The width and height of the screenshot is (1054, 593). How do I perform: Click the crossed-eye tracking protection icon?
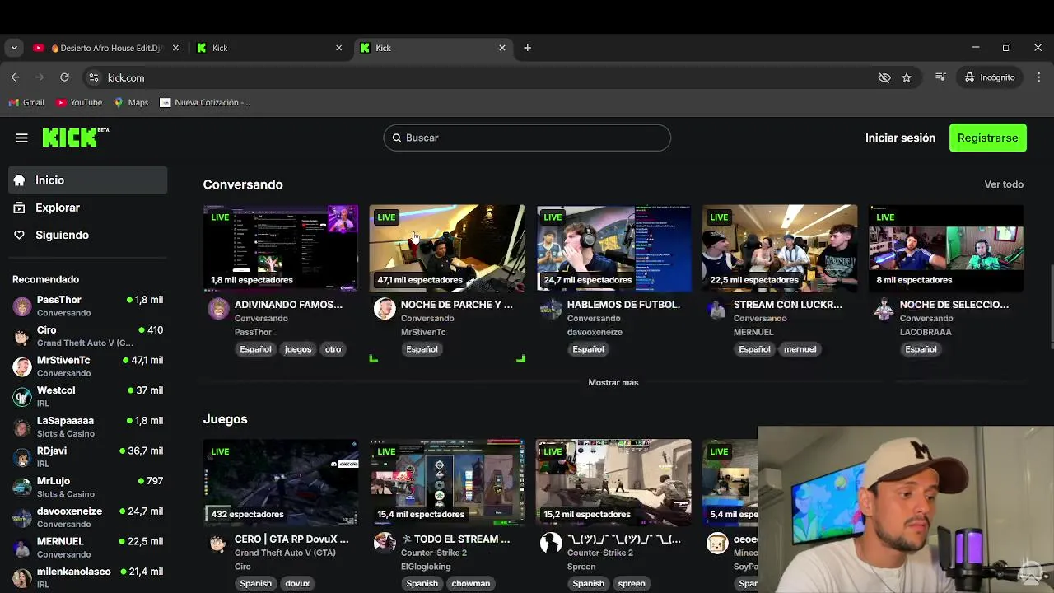pos(884,77)
